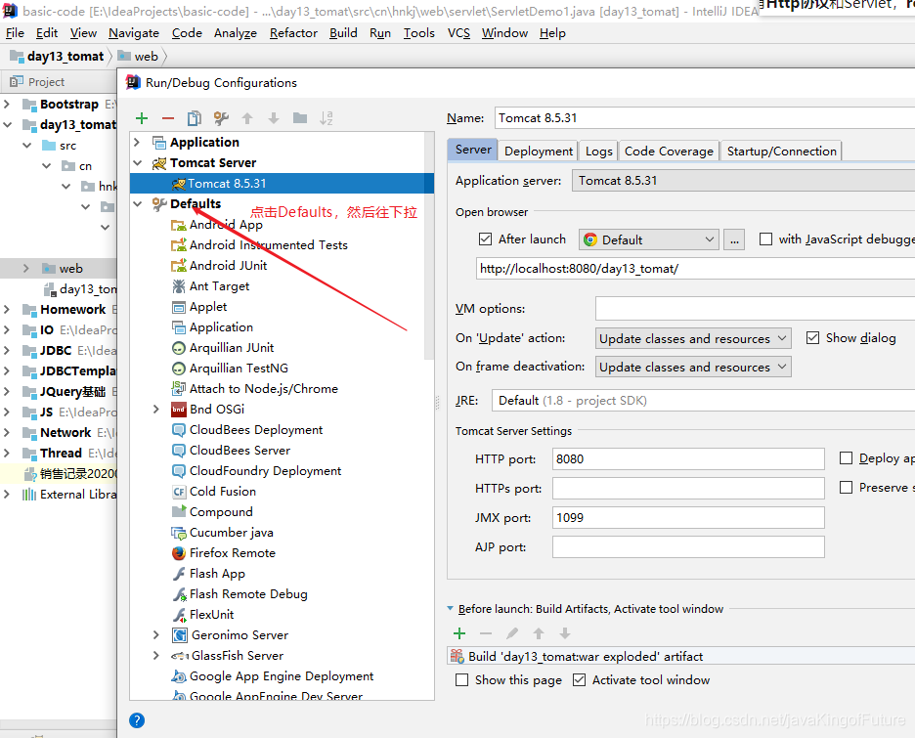Image resolution: width=915 pixels, height=738 pixels.
Task: Switch to Startup/Connection tab
Action: coord(781,152)
